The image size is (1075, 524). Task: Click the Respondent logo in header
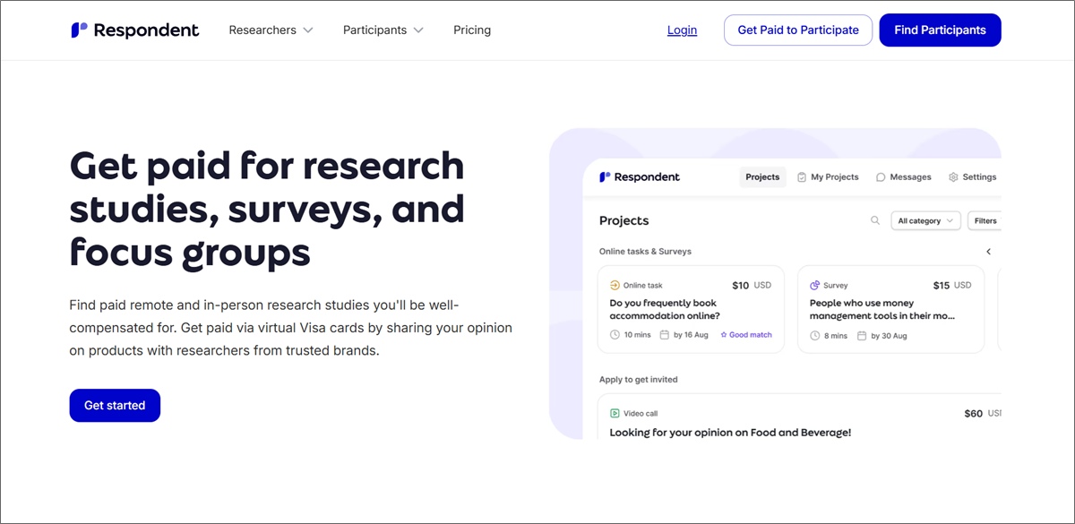[x=135, y=30]
